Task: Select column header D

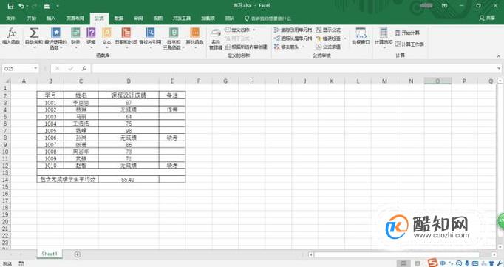Action: (129, 81)
